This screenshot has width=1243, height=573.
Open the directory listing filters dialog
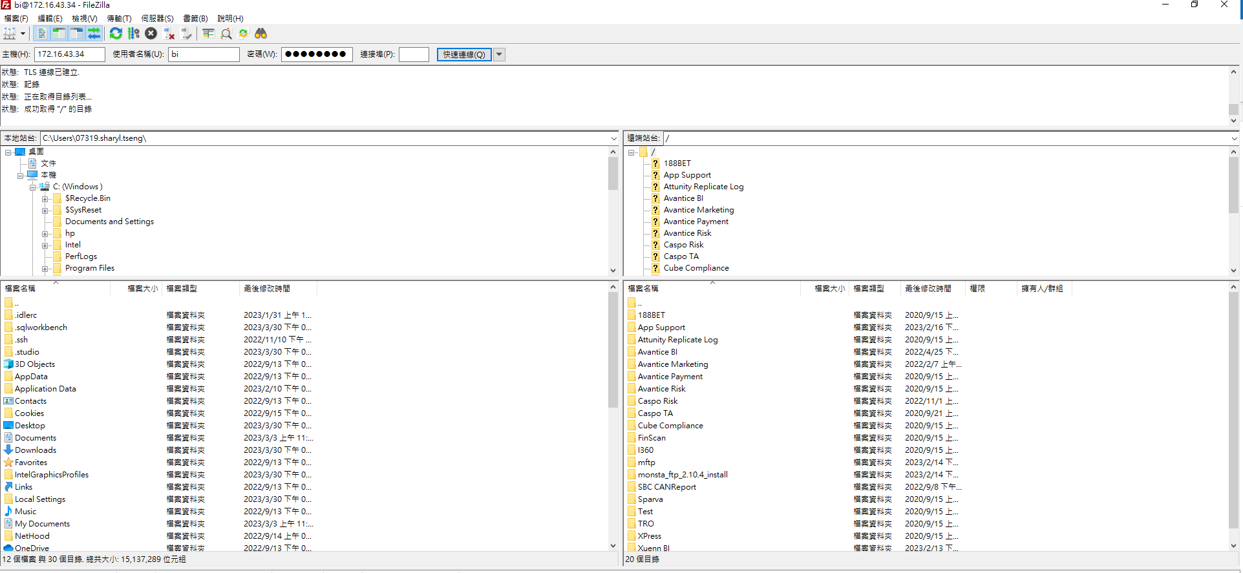208,34
